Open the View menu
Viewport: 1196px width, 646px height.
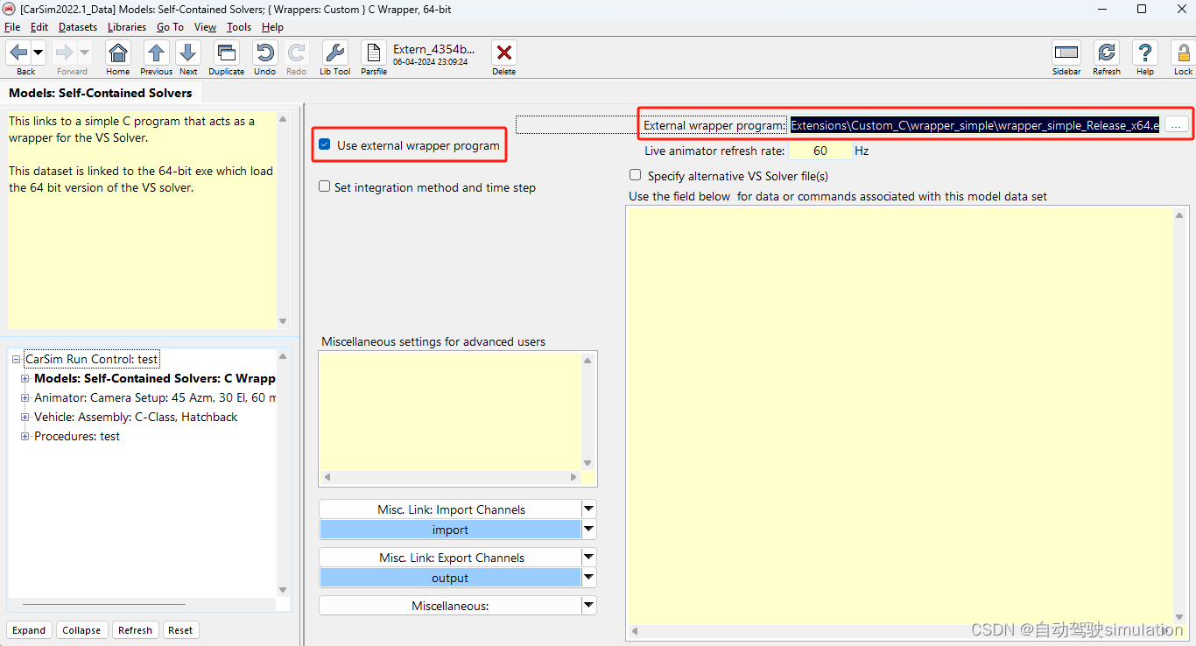(205, 27)
